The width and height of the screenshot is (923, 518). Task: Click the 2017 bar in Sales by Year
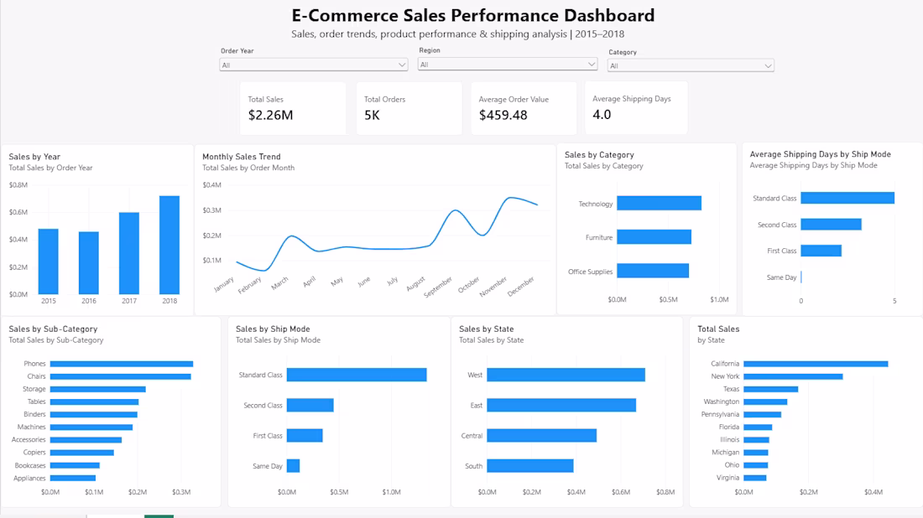tap(129, 253)
